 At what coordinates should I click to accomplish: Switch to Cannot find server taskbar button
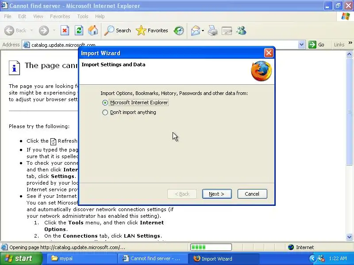[x=153, y=258]
